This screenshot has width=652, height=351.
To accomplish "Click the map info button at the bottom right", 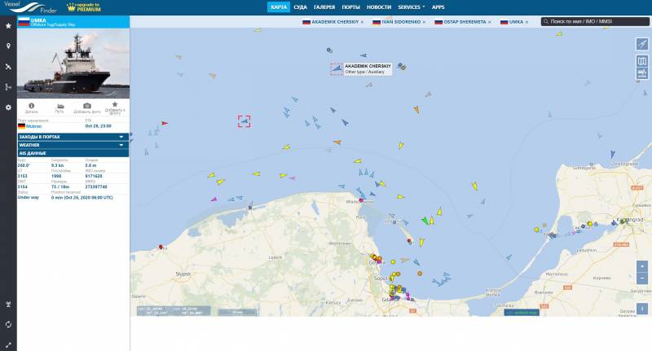I will pyautogui.click(x=642, y=308).
